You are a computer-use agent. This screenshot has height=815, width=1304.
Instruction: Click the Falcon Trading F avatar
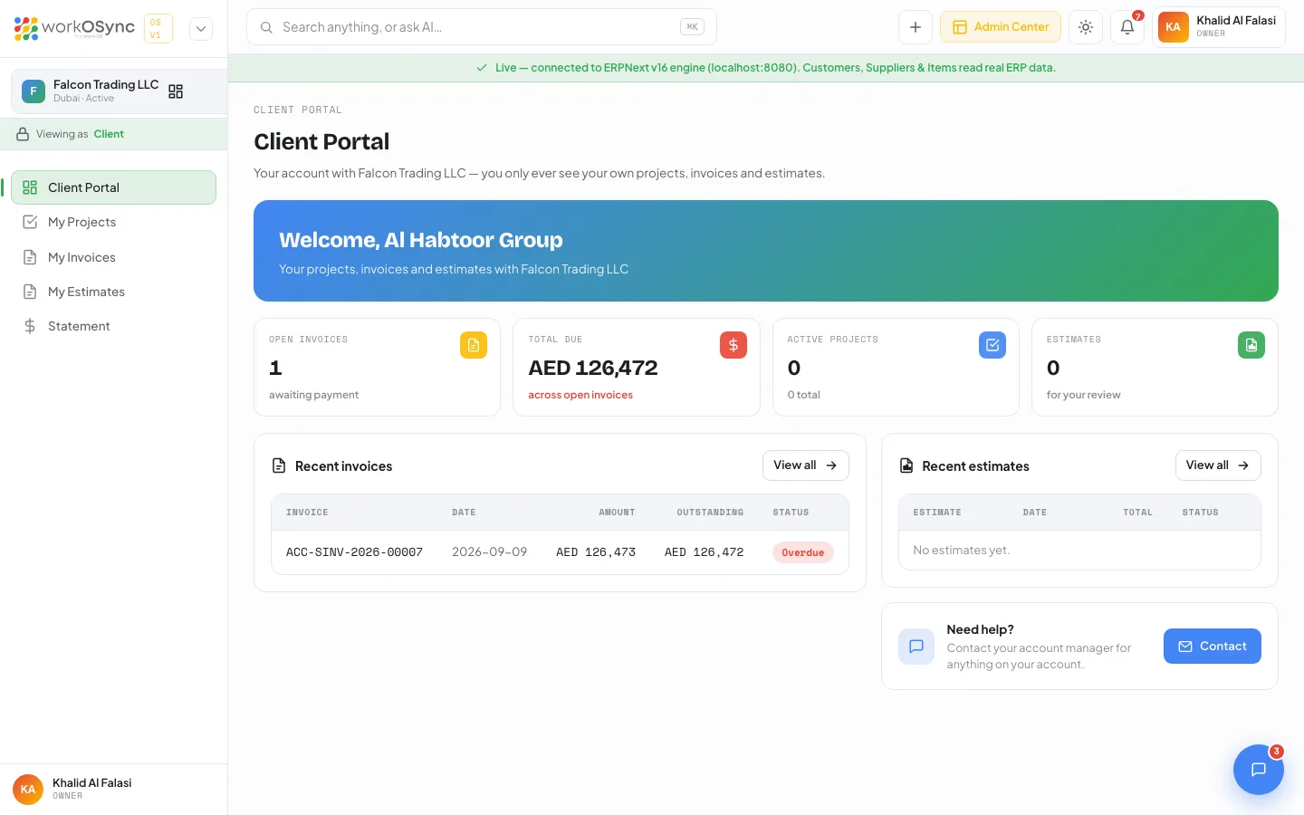pyautogui.click(x=34, y=91)
